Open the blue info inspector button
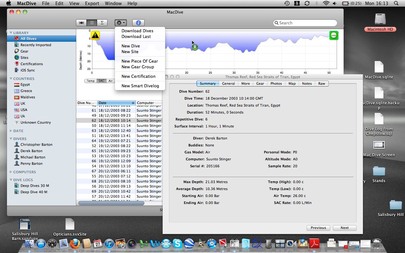 [138, 23]
